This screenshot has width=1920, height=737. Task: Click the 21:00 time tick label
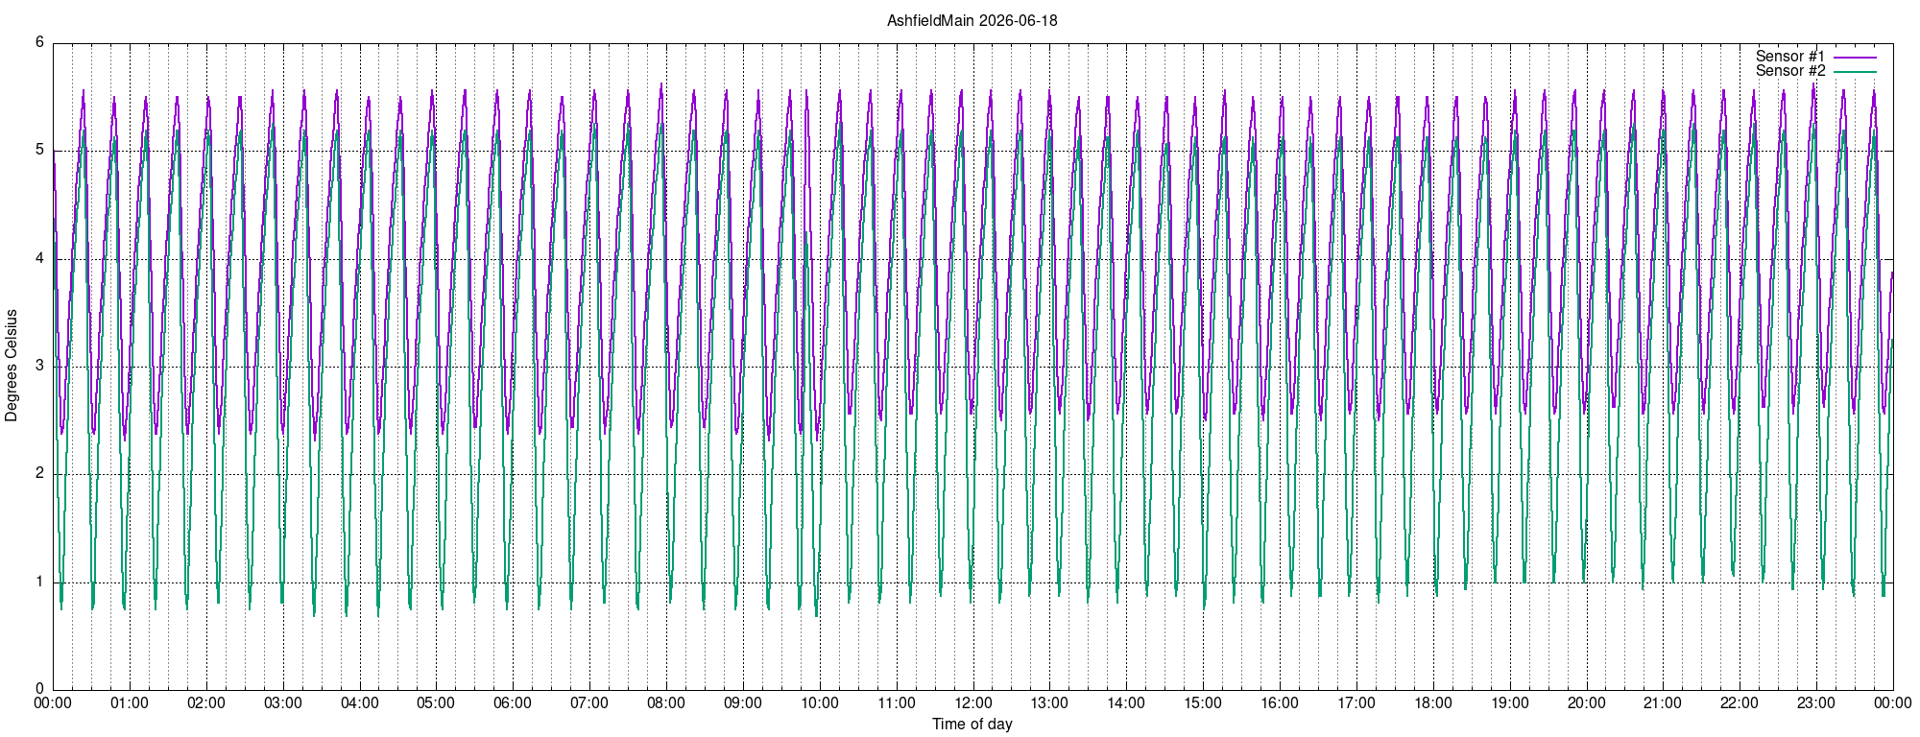[x=1663, y=703]
